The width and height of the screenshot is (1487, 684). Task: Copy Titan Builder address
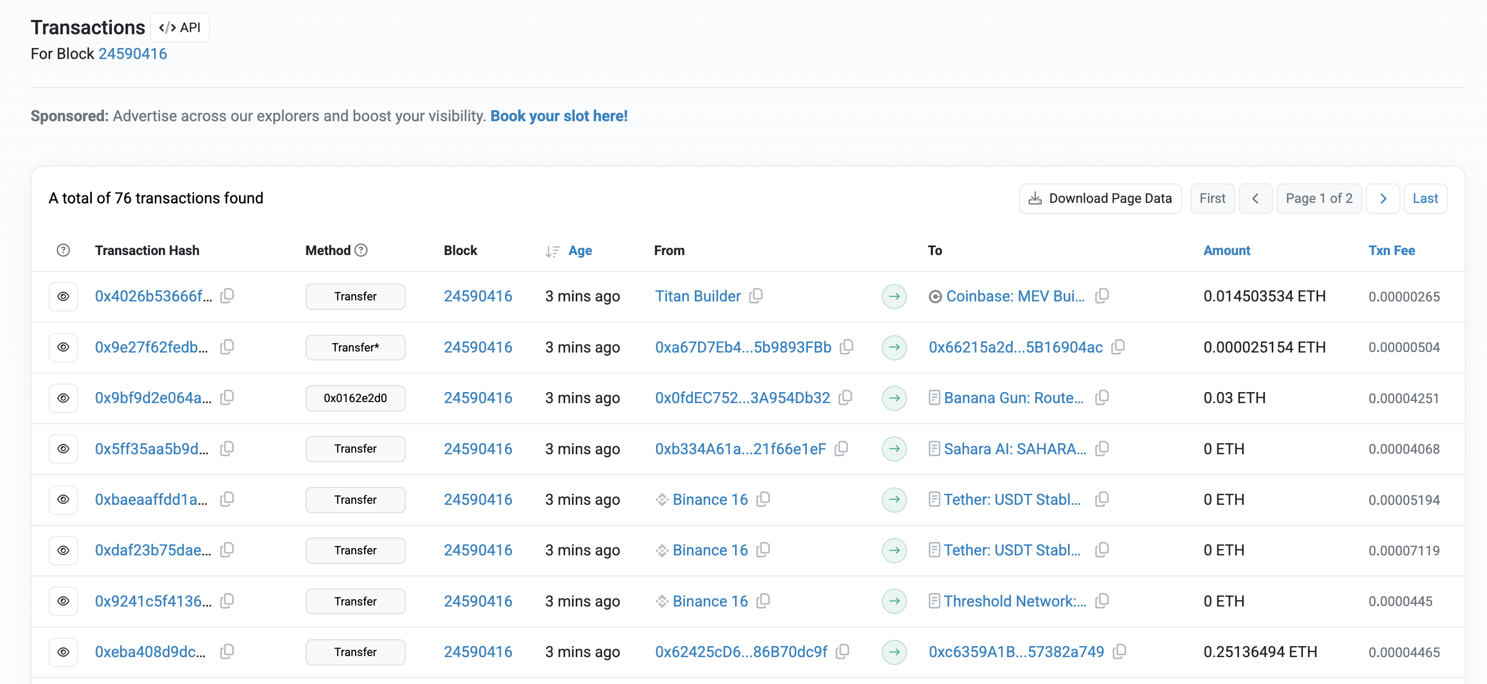[x=756, y=296]
